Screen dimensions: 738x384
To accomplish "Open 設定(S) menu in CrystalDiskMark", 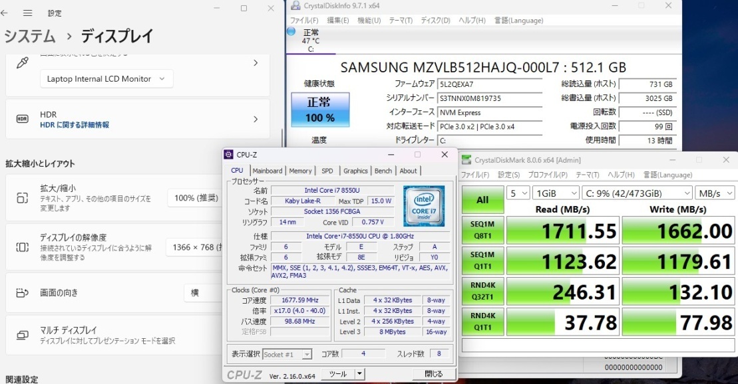I will click(x=509, y=175).
